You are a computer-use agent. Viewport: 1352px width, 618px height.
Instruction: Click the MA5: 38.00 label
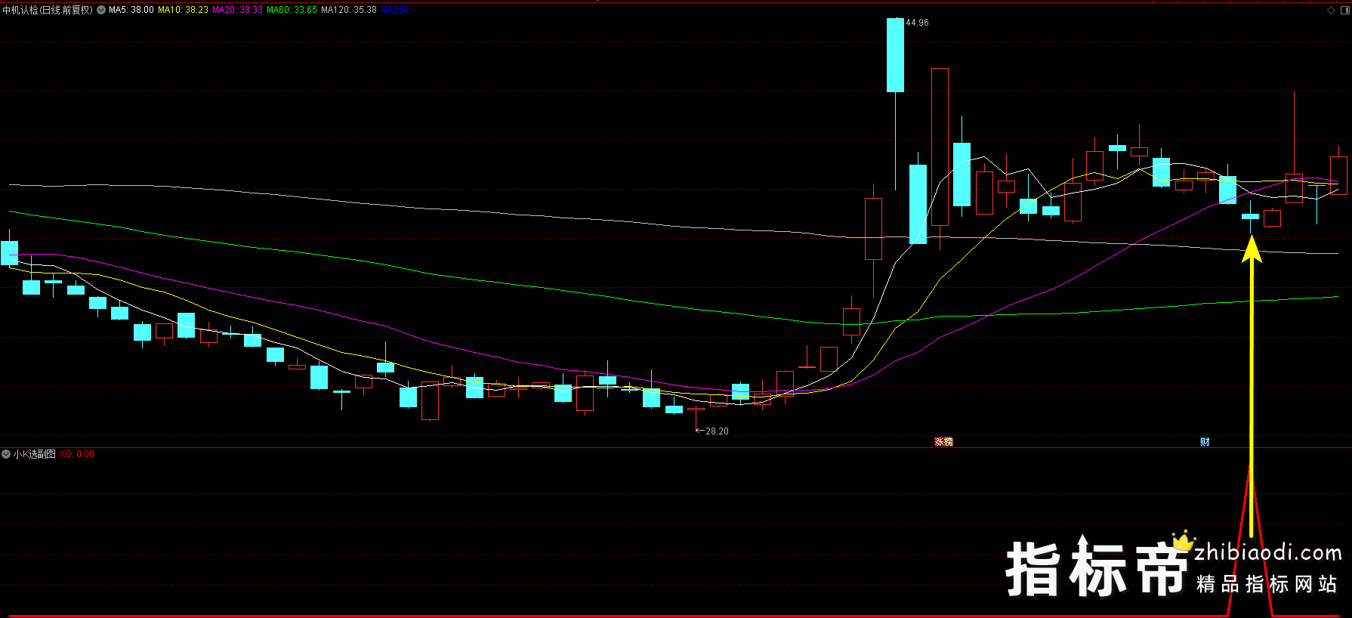click(131, 10)
